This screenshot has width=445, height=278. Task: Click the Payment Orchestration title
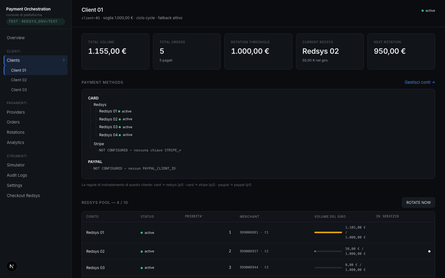click(x=28, y=9)
